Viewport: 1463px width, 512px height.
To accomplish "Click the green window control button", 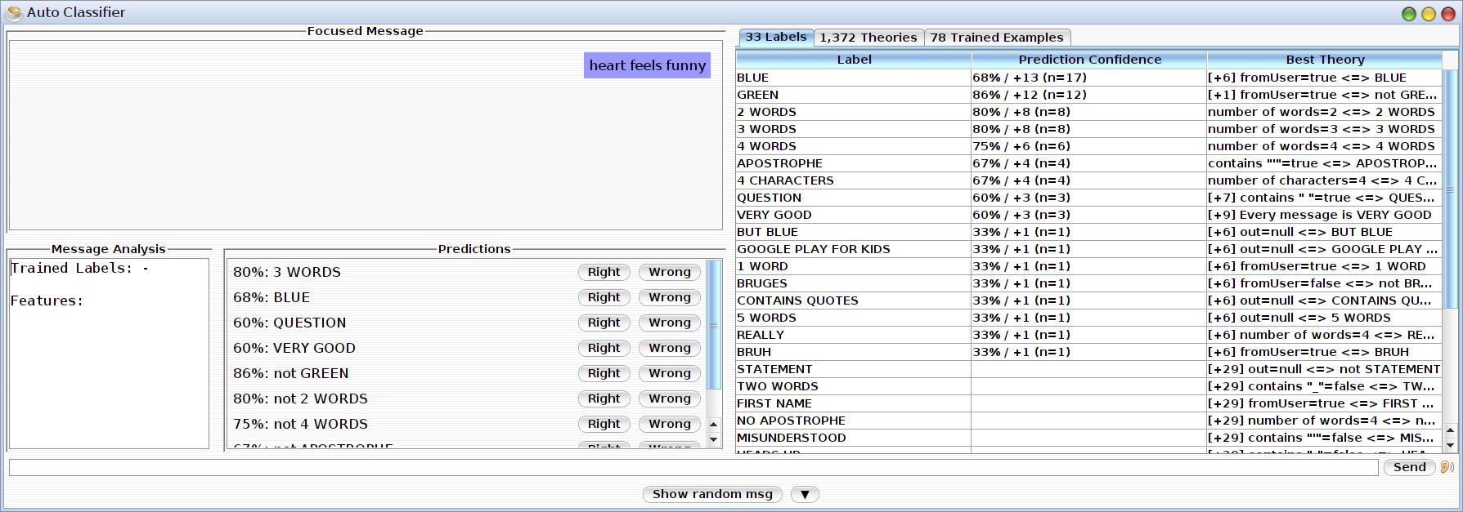I will click(x=1408, y=14).
